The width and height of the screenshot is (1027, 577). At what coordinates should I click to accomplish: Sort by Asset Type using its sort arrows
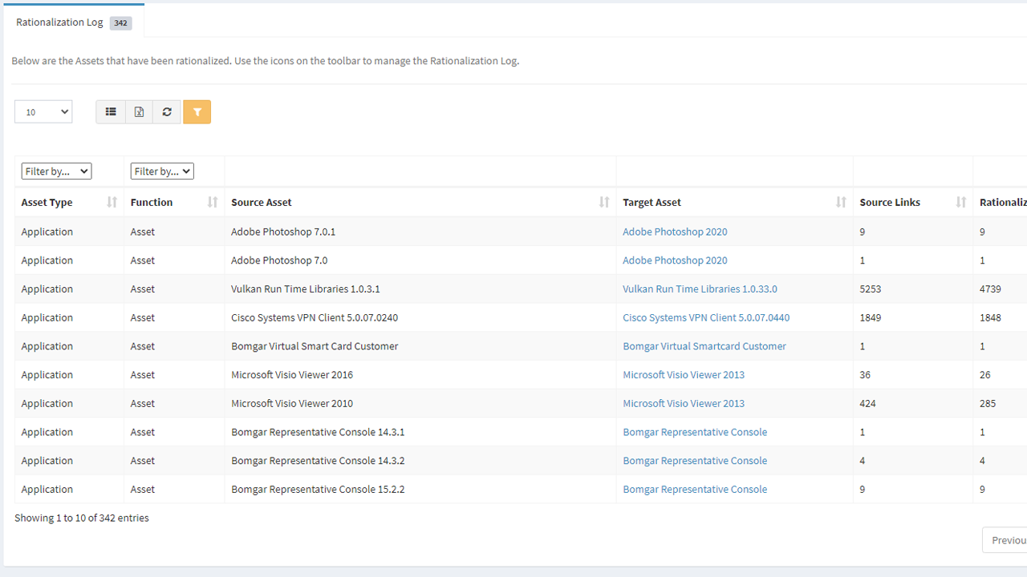click(112, 203)
